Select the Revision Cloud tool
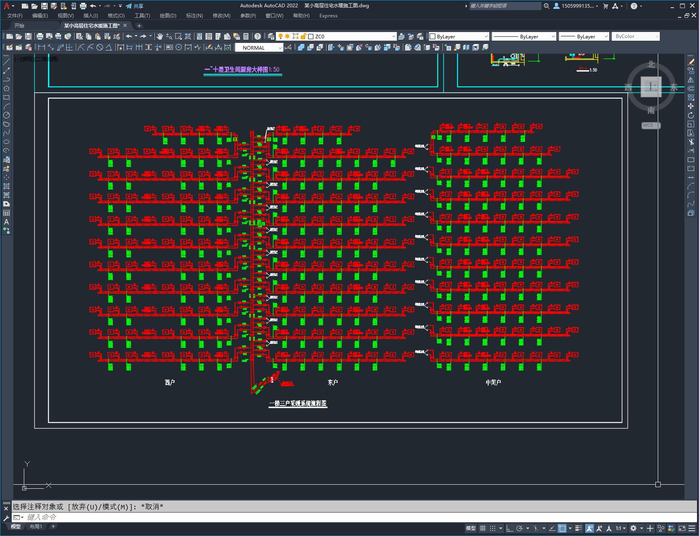The image size is (699, 536). pyautogui.click(x=6, y=124)
